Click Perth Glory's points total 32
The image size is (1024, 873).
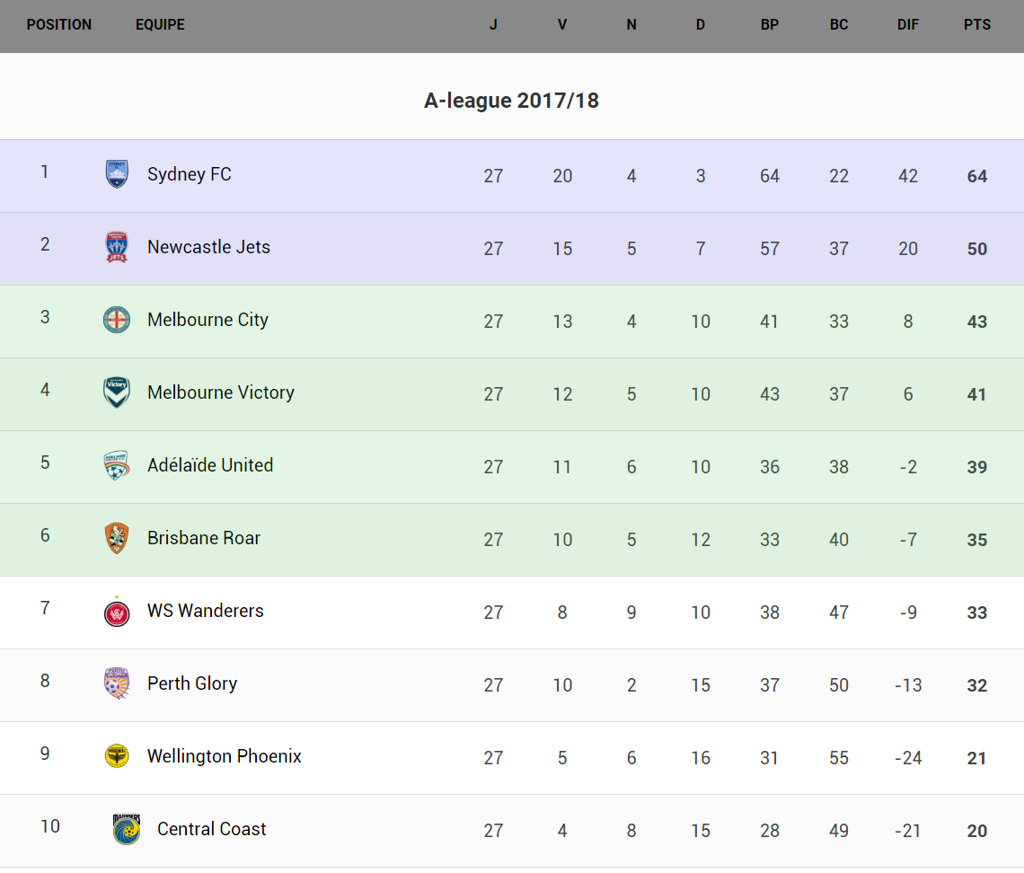click(977, 685)
